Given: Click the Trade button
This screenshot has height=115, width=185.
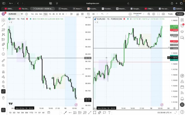Looking at the screenshot, I should [170, 14].
